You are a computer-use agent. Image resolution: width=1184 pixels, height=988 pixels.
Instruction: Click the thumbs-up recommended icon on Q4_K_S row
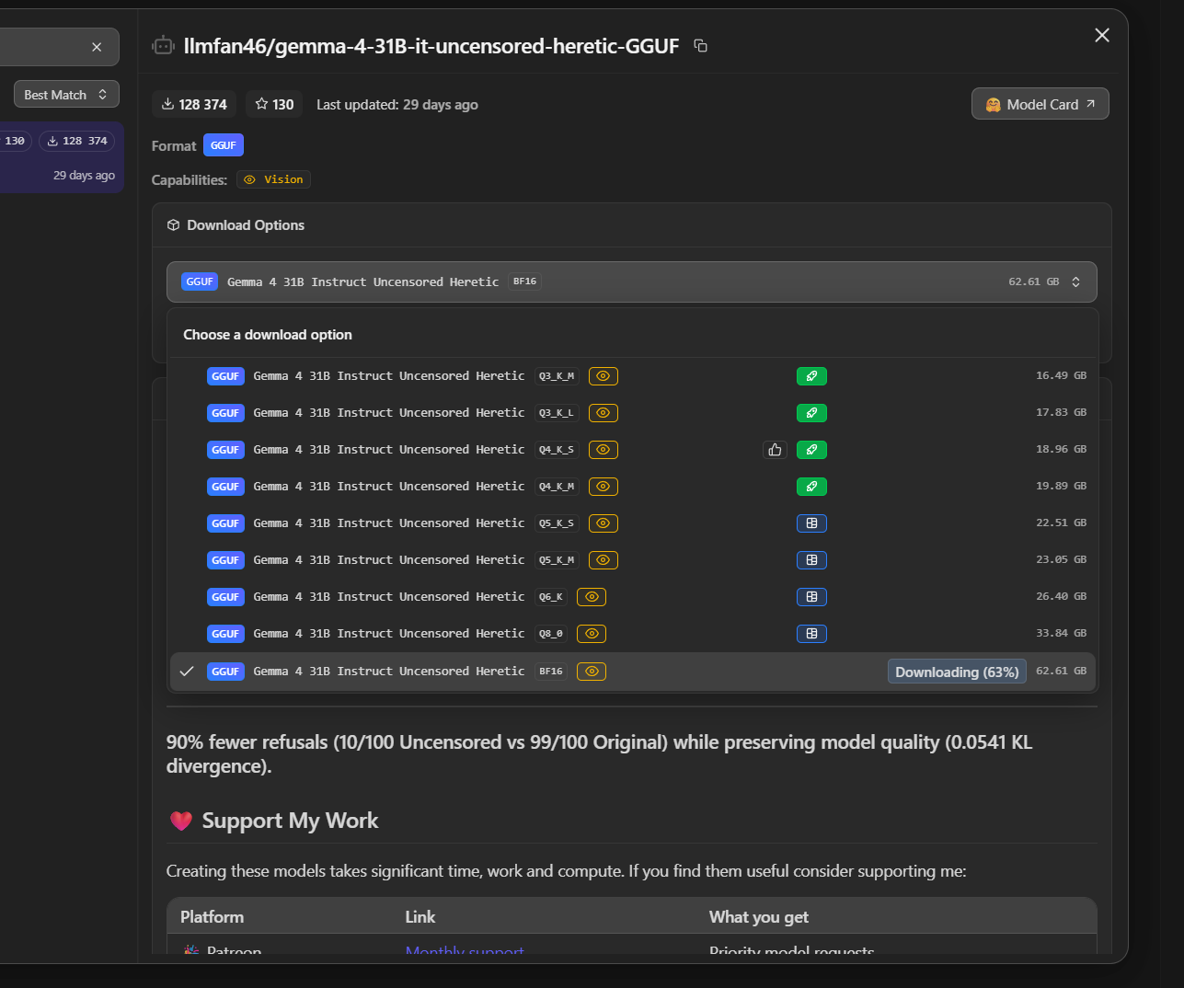[x=775, y=450]
